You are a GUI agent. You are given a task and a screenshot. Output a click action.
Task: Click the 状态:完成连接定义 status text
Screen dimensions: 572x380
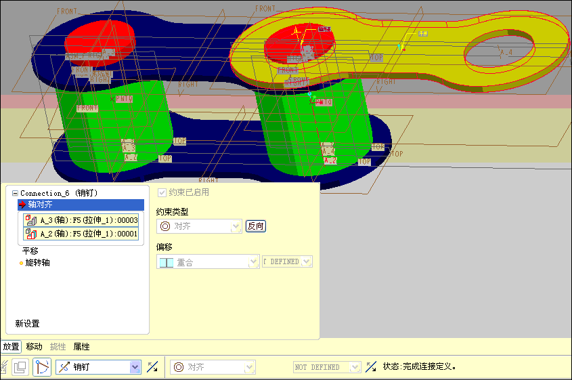click(419, 366)
